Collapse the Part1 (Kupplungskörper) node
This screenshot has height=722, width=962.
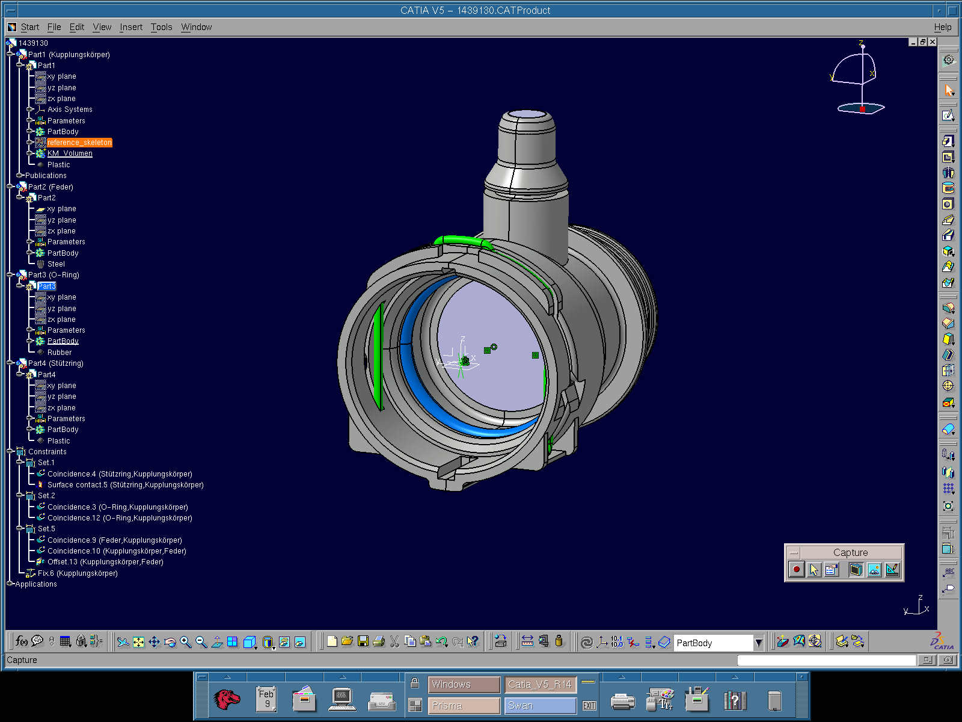click(10, 54)
